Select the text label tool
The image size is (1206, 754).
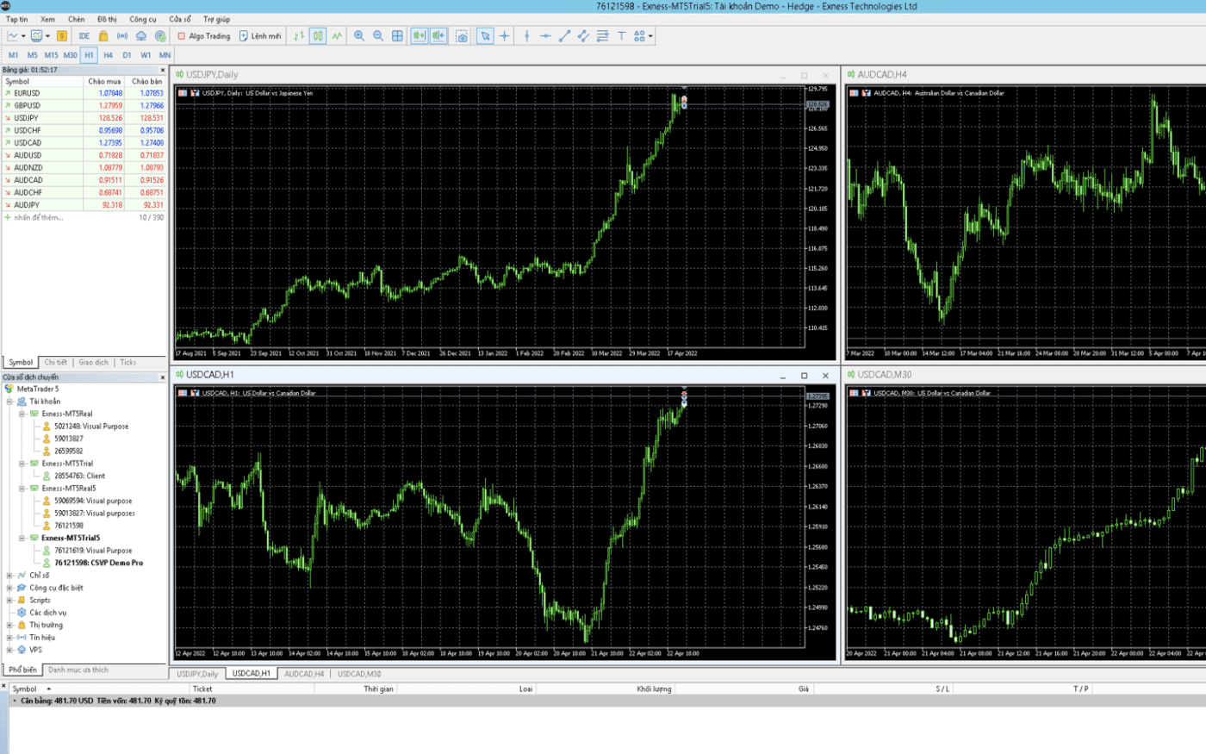(621, 36)
